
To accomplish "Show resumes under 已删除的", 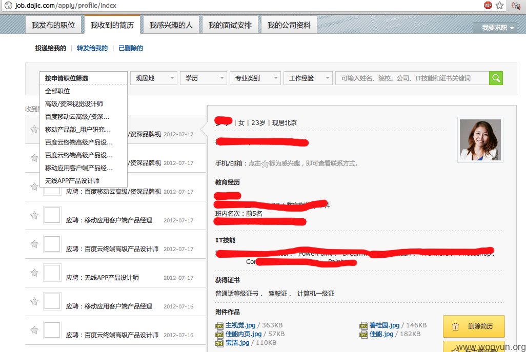I will click(131, 48).
